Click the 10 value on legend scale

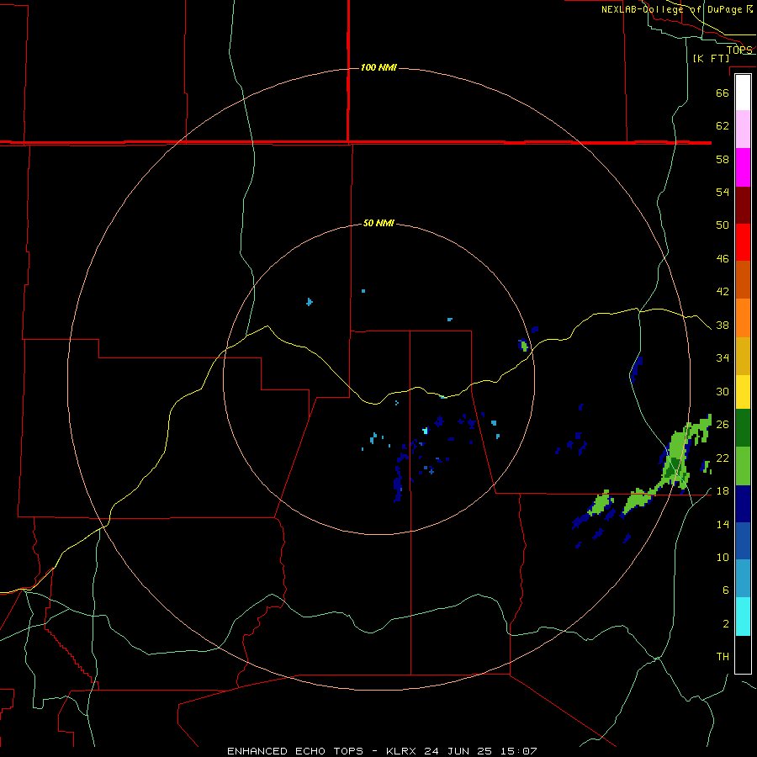pyautogui.click(x=723, y=557)
